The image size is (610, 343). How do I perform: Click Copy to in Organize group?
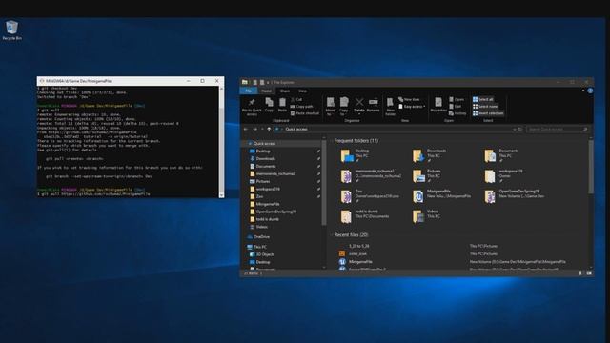point(344,107)
